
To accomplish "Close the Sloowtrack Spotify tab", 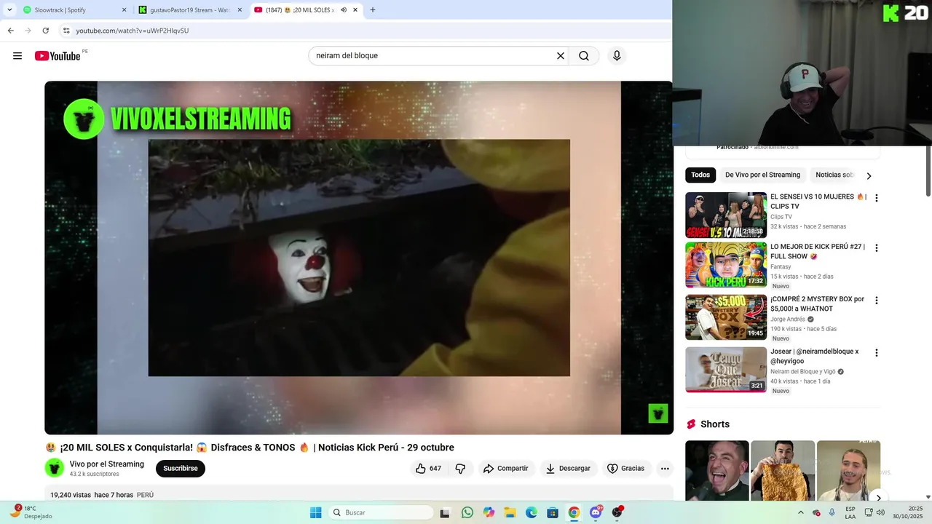I will point(124,10).
